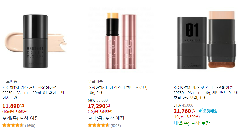Click the 68% discount with 55,000 original price
Image resolution: width=241 pixels, height=128 pixels.
(x=98, y=100)
